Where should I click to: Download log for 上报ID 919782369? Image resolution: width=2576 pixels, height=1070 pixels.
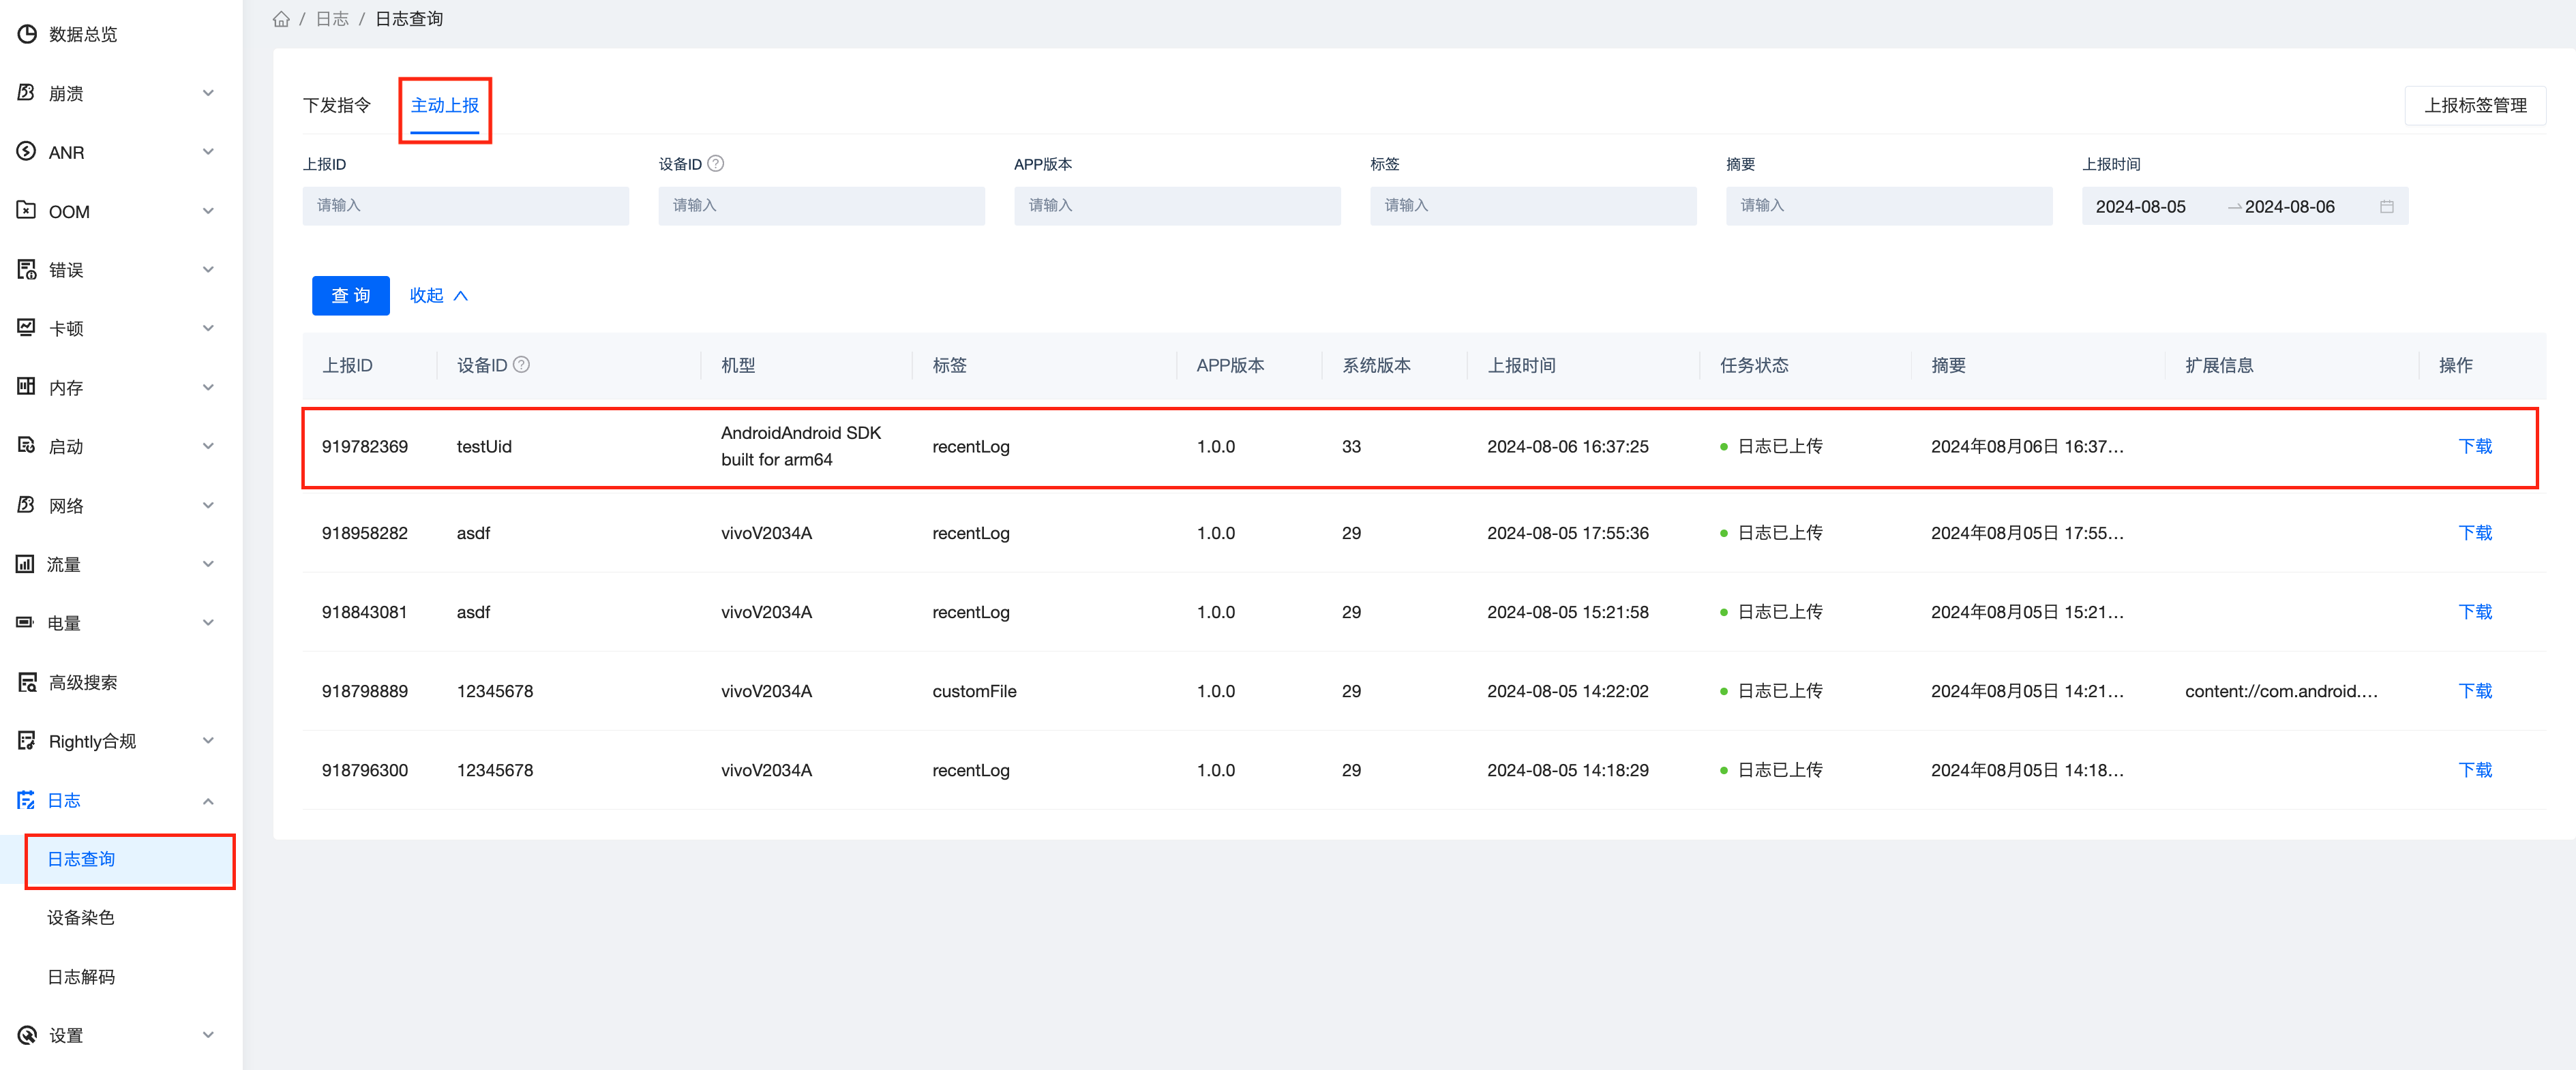[2475, 447]
